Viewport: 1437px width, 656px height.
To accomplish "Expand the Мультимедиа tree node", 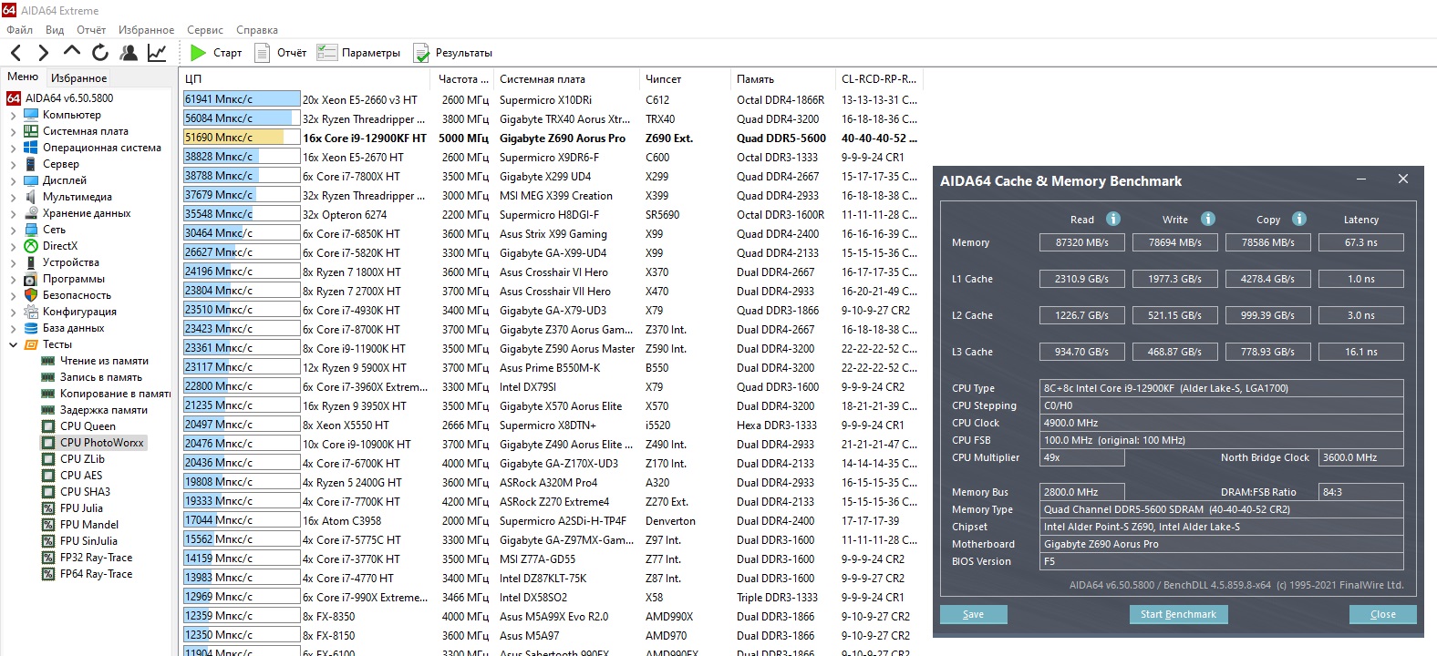I will (13, 198).
